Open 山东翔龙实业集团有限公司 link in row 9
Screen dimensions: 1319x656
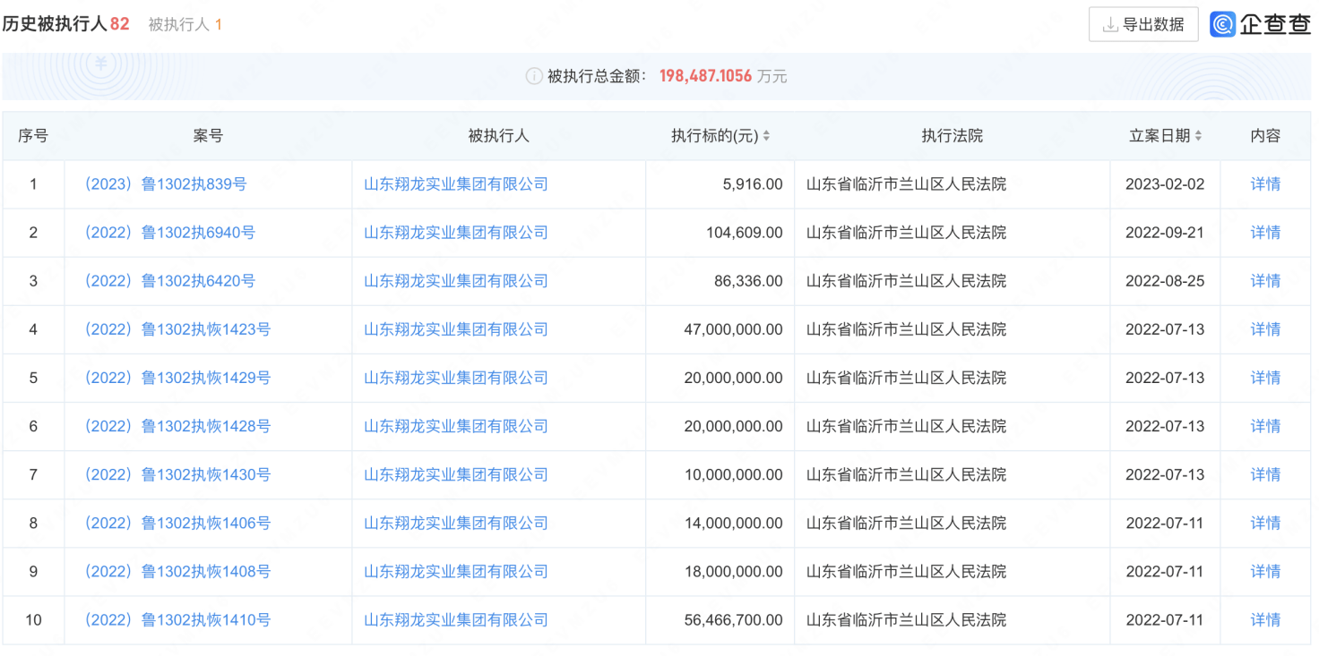[456, 571]
